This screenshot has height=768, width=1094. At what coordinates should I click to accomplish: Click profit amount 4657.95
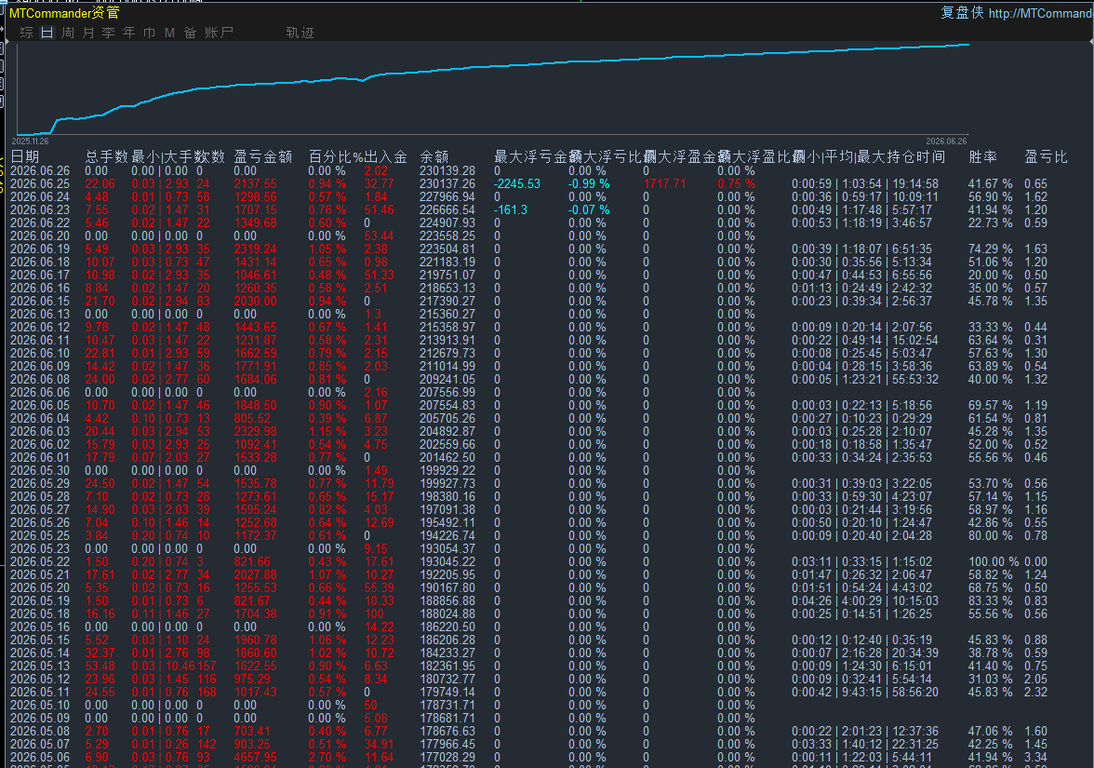[255, 758]
